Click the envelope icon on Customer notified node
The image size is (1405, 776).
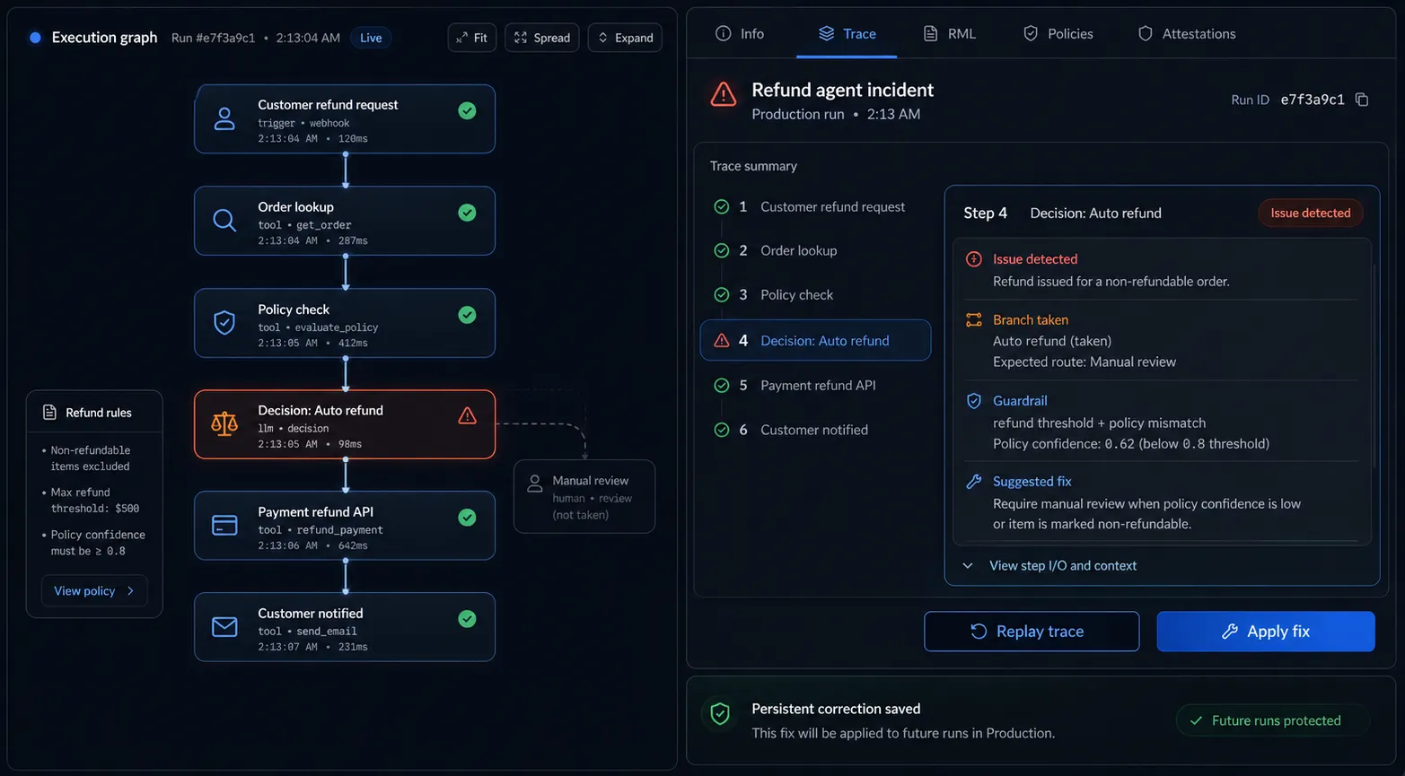224,626
